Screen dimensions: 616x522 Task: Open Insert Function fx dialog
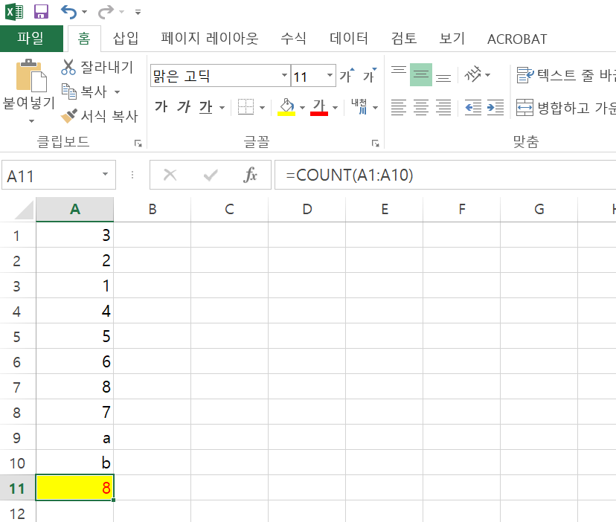(x=250, y=175)
